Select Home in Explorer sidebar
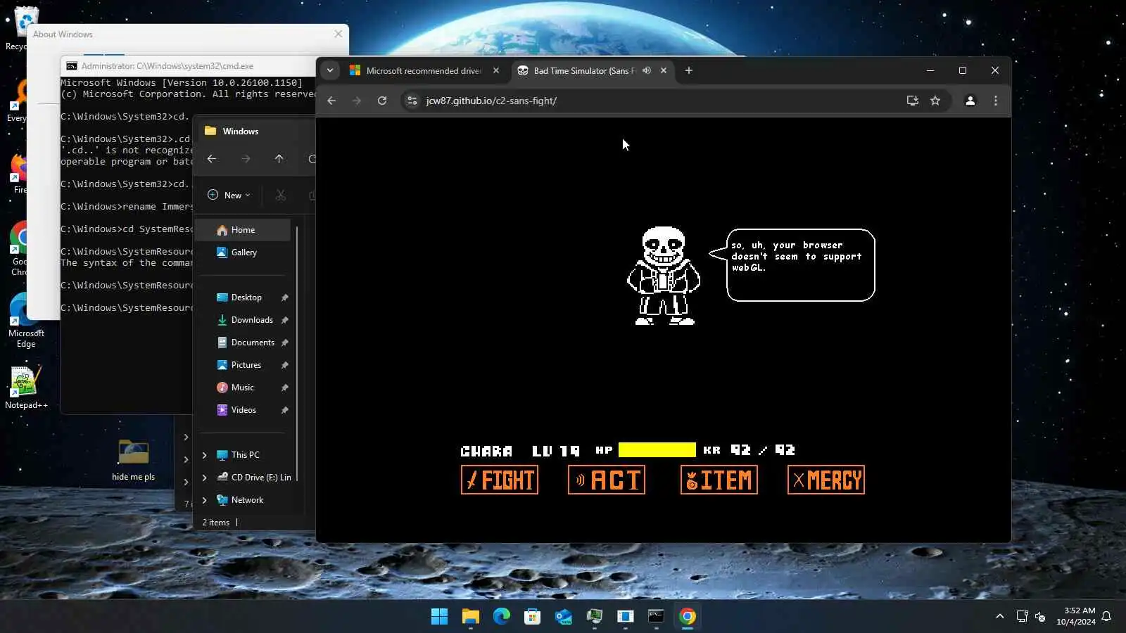The width and height of the screenshot is (1126, 633). point(243,230)
